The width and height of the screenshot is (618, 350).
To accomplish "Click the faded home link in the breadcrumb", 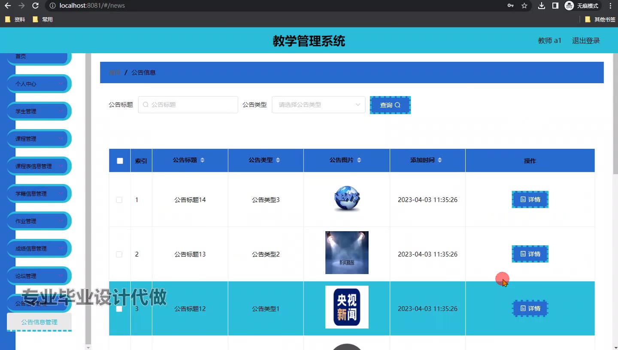I will [115, 72].
